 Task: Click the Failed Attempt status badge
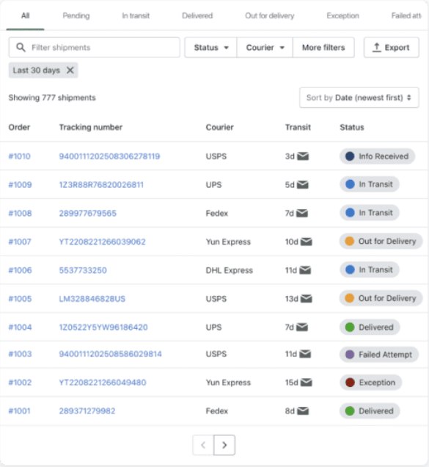(379, 355)
